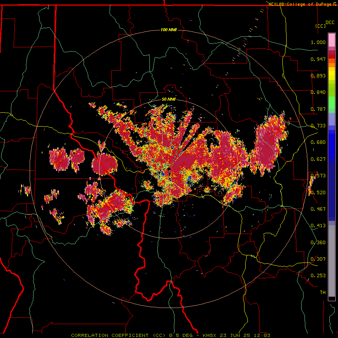
Task: Click the bright green segment of color bar
Action: [x=332, y=103]
